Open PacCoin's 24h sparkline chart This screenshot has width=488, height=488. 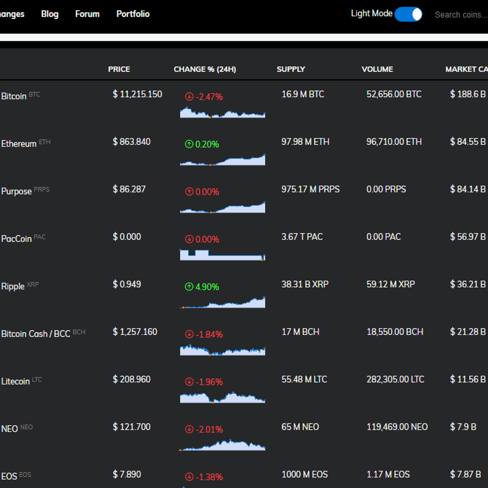click(x=222, y=255)
